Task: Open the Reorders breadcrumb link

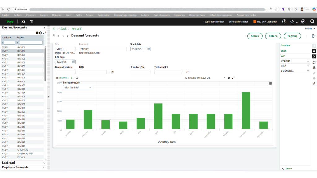Action: (x=76, y=28)
